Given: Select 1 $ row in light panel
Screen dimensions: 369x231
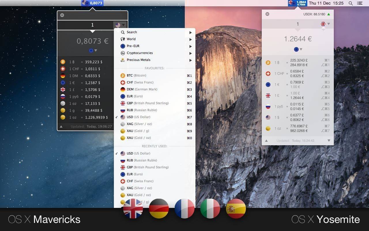Looking at the screenshot, I should click(x=298, y=118).
